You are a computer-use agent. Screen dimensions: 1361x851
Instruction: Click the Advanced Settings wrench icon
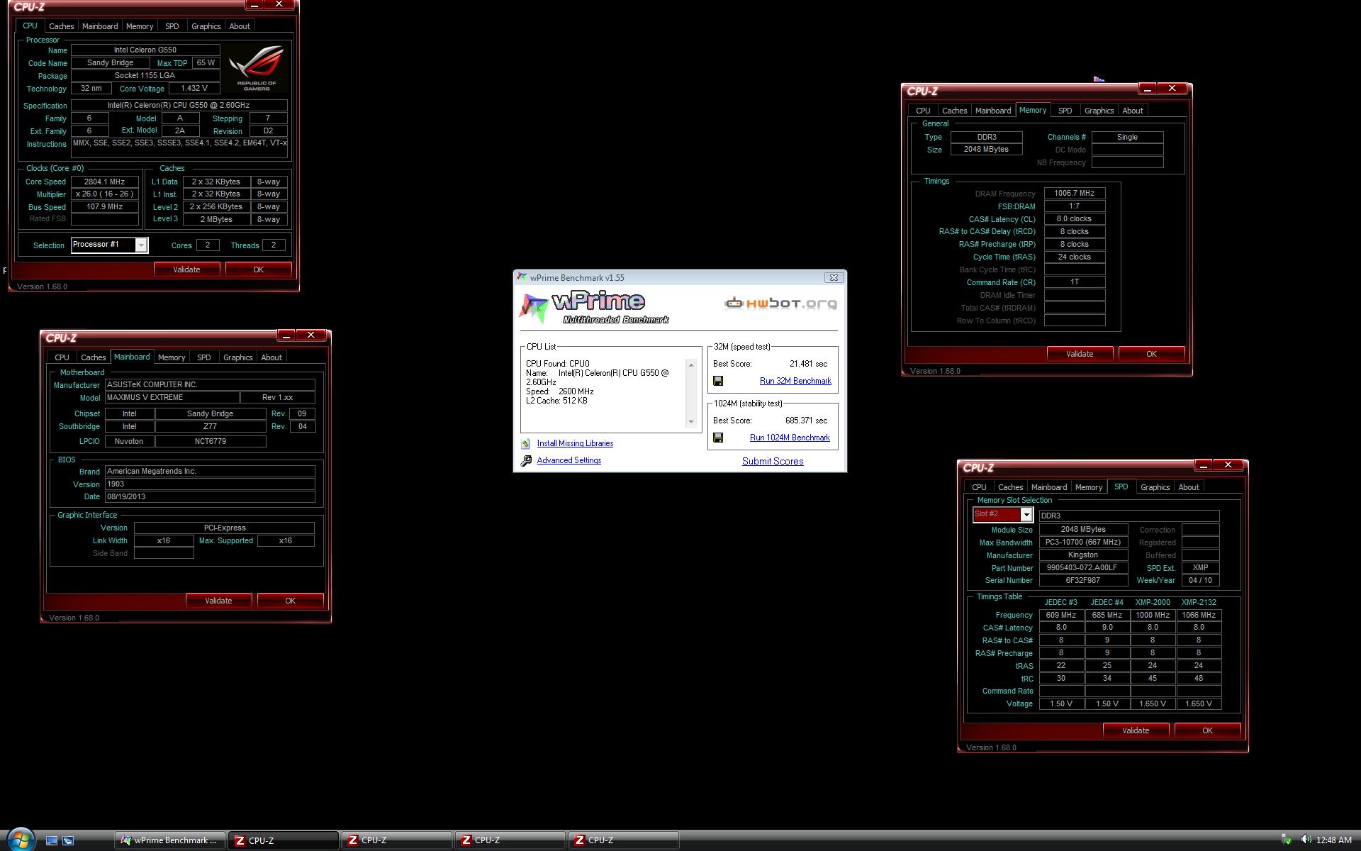click(526, 460)
